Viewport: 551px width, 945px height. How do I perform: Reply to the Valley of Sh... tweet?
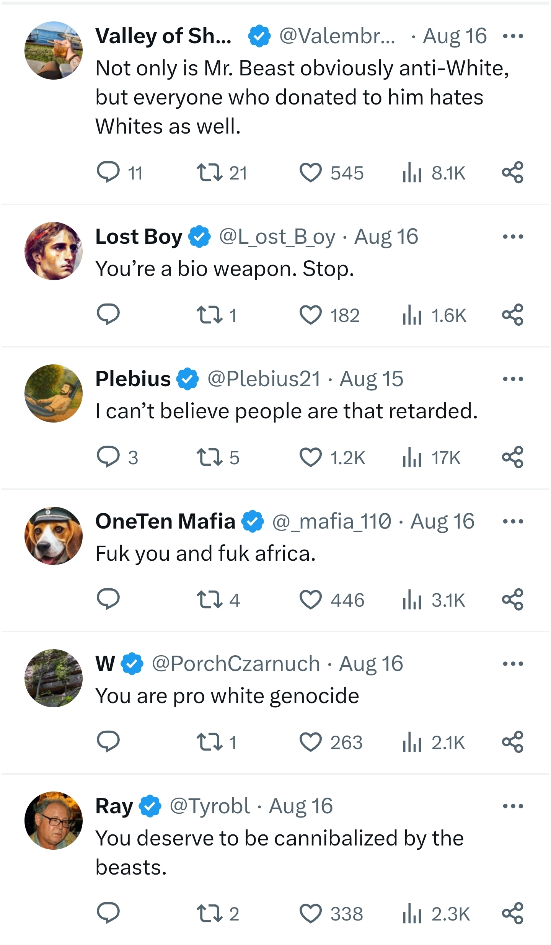point(108,172)
